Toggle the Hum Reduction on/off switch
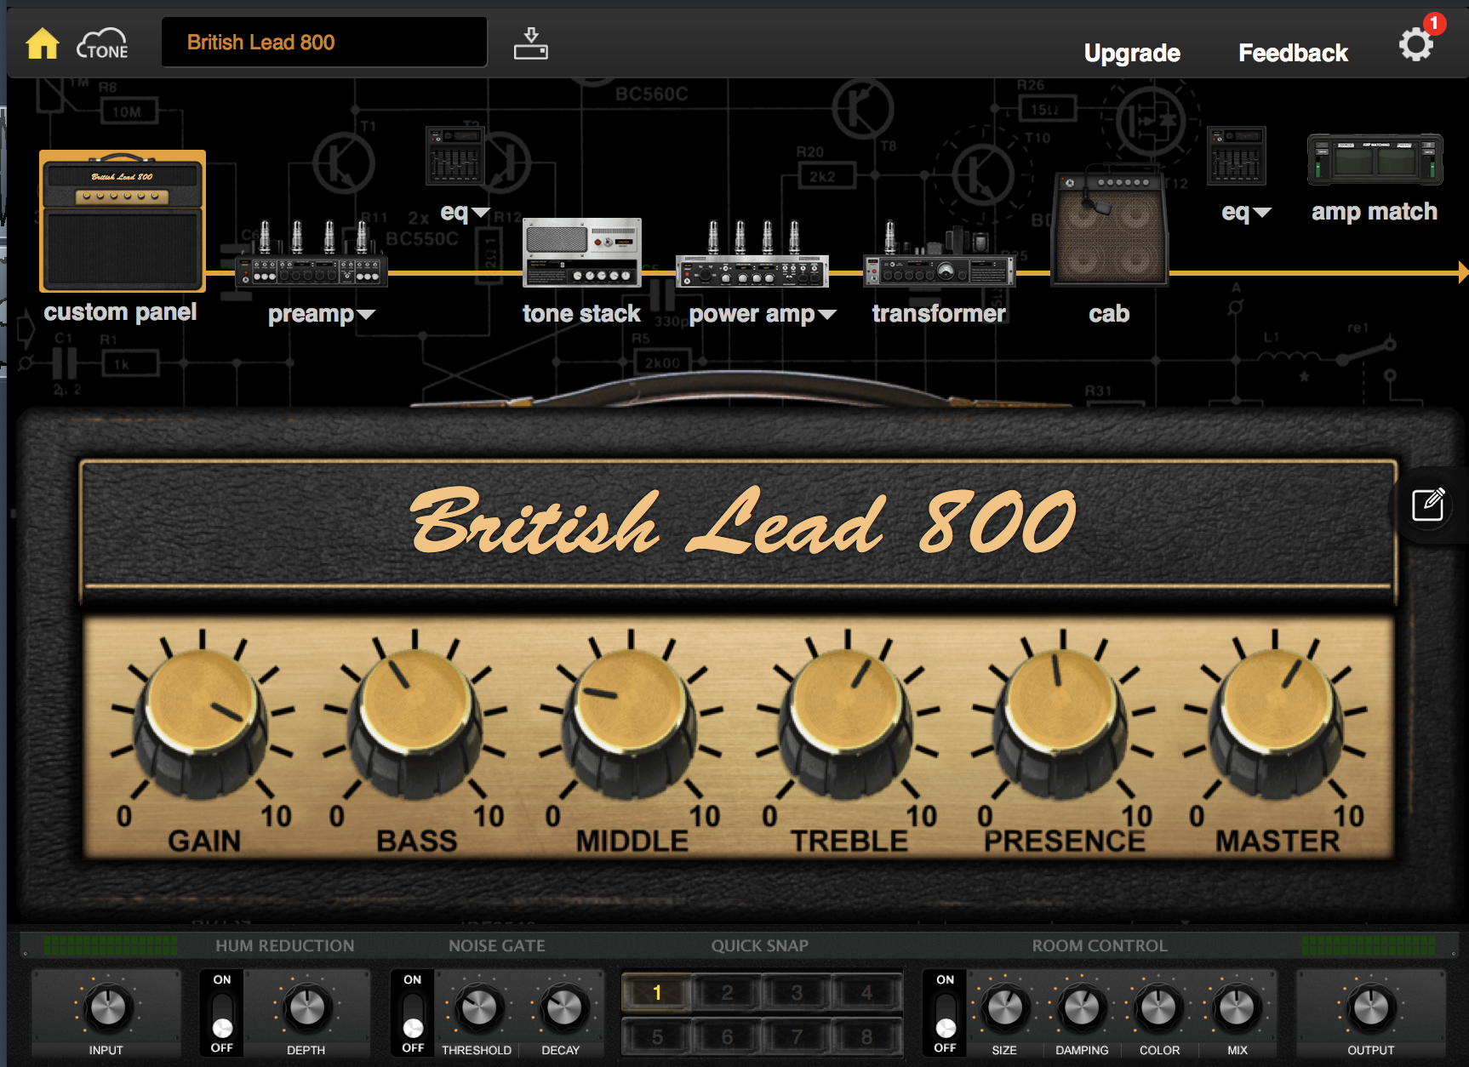This screenshot has height=1067, width=1469. (222, 1013)
